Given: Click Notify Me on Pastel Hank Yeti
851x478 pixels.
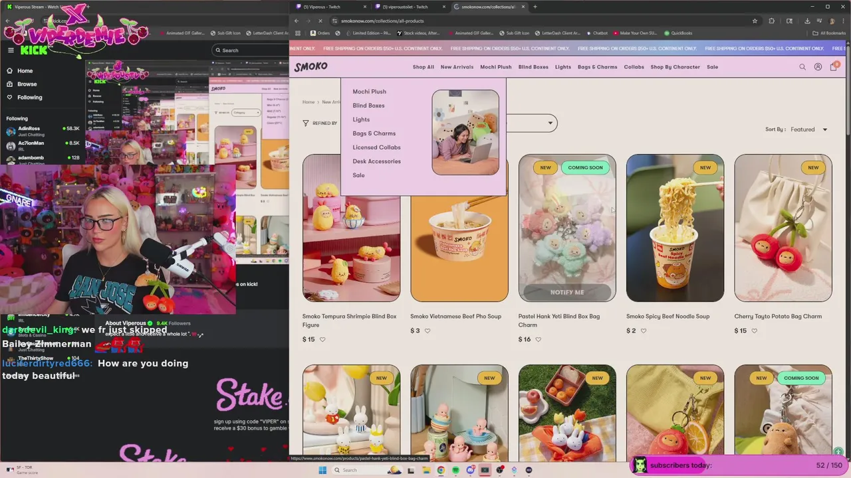Looking at the screenshot, I should click(x=567, y=292).
